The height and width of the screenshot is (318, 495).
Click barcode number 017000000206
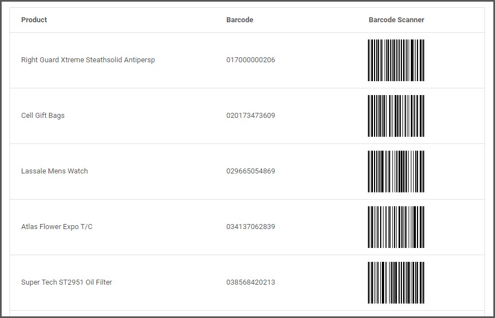click(251, 60)
